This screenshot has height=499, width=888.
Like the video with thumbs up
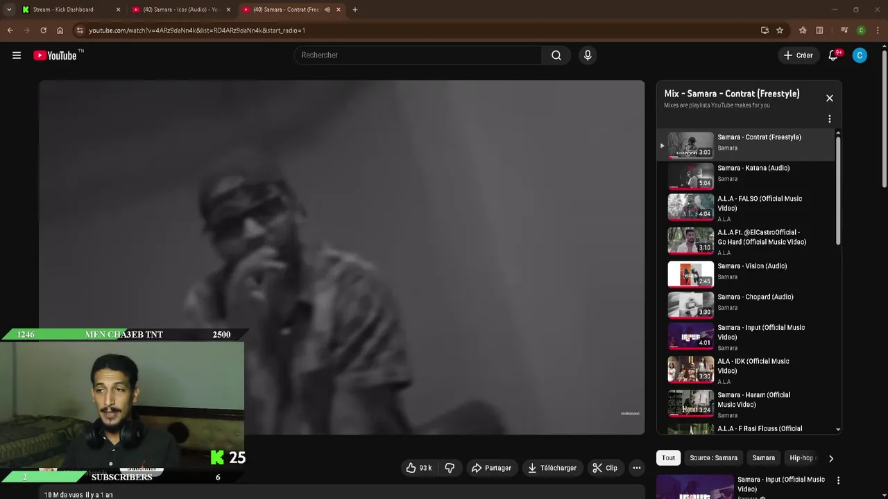(x=419, y=468)
